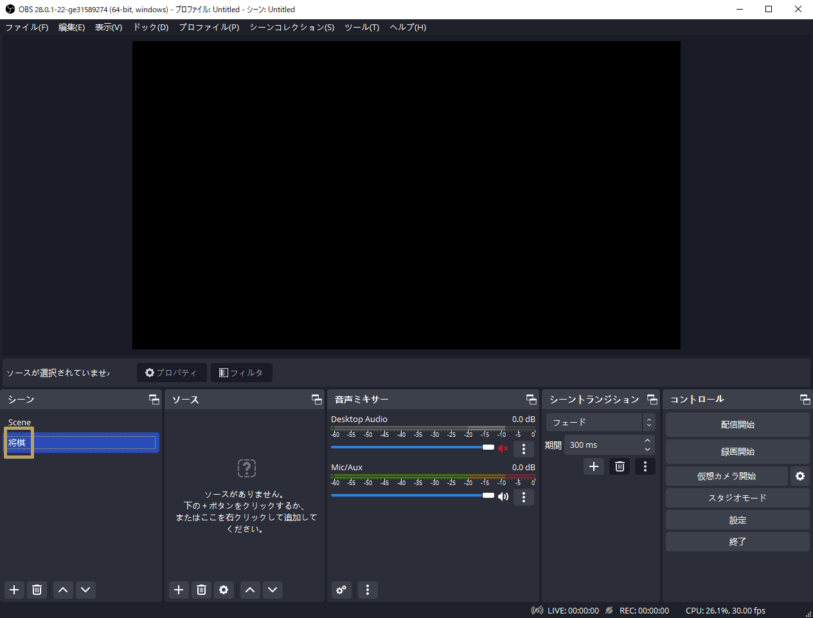813x618 pixels.
Task: Open Desktop Audio options three-dot menu
Action: (x=524, y=448)
